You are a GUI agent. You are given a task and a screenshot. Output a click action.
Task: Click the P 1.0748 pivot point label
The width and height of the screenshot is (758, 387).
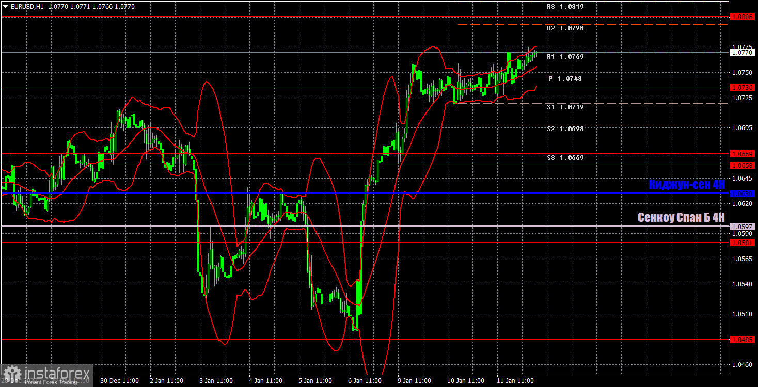pyautogui.click(x=566, y=79)
